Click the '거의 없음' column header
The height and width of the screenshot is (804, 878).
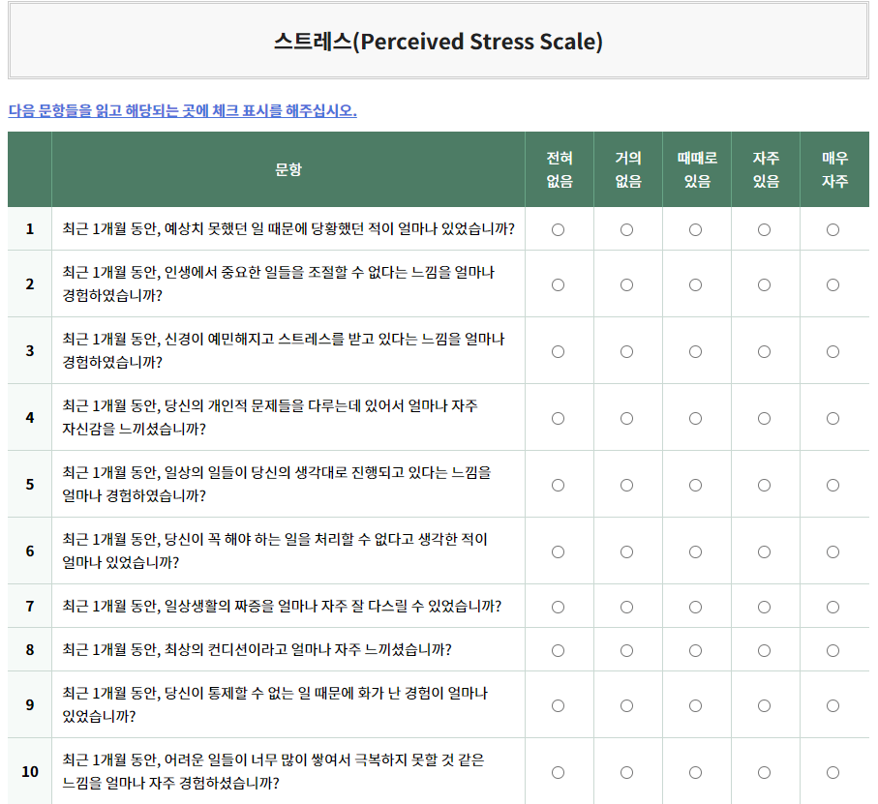pos(628,169)
